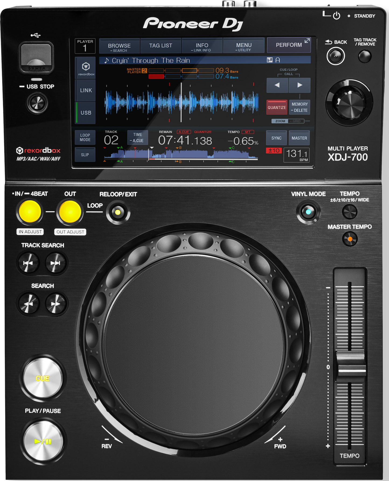
Task: Tap the track title Cryin' Through The Rain
Action: (151, 61)
